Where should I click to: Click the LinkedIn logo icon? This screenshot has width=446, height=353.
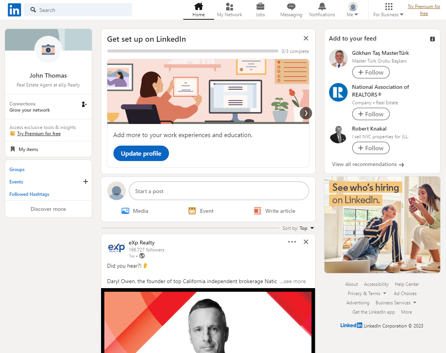(x=14, y=10)
